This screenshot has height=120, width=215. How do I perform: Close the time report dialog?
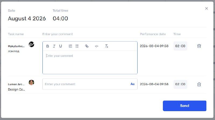tap(206, 9)
